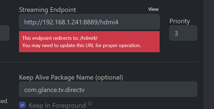The height and width of the screenshot is (109, 214).
Task: Open the View link above Streaming Endpoint
Action: 153,9
